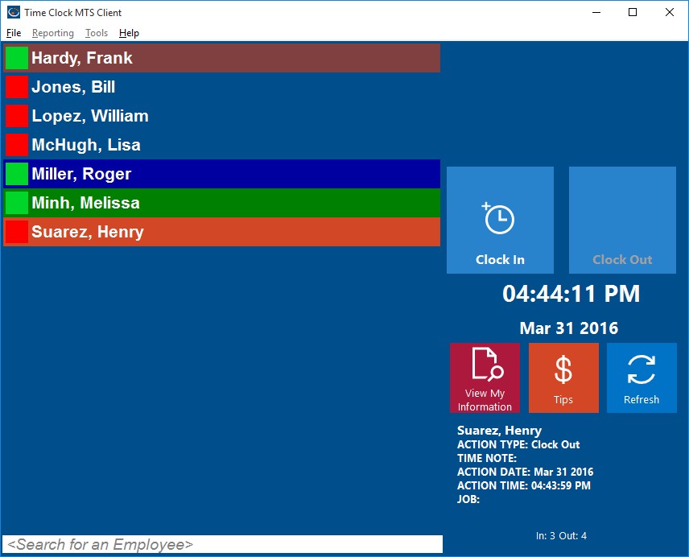Click the In: 3 Out: 4 counter
689x557 pixels.
pyautogui.click(x=561, y=536)
